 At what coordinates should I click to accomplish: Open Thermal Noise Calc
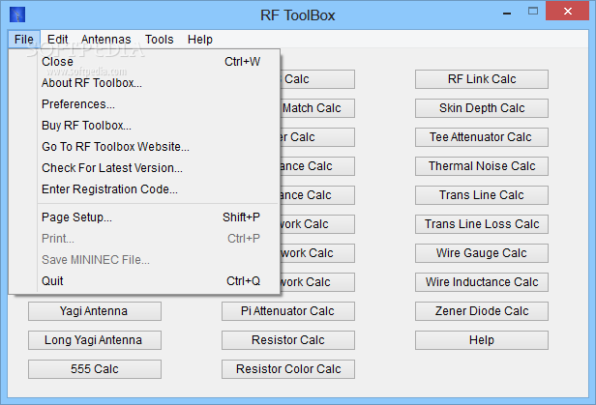click(x=482, y=166)
